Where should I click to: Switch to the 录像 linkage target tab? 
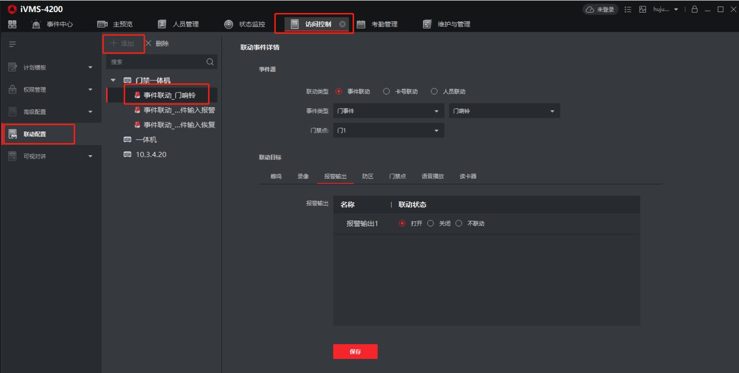click(303, 176)
